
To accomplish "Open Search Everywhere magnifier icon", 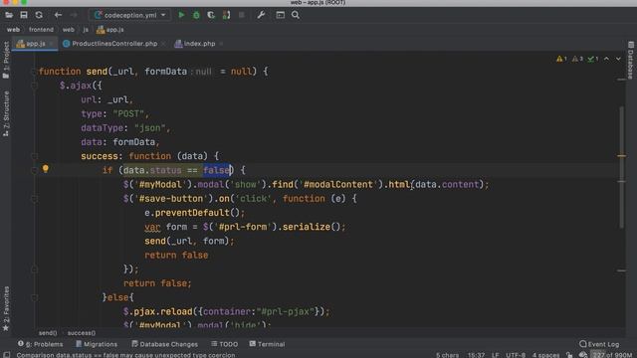I will click(x=296, y=15).
